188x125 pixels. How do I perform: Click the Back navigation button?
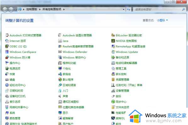pyautogui.click(x=5, y=9)
